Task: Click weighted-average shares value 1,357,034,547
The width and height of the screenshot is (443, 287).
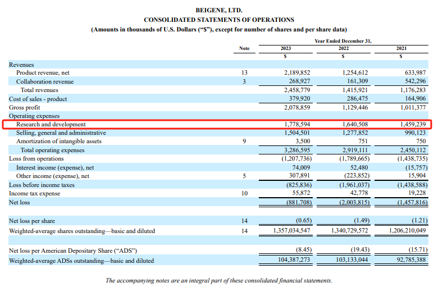Action: point(291,230)
